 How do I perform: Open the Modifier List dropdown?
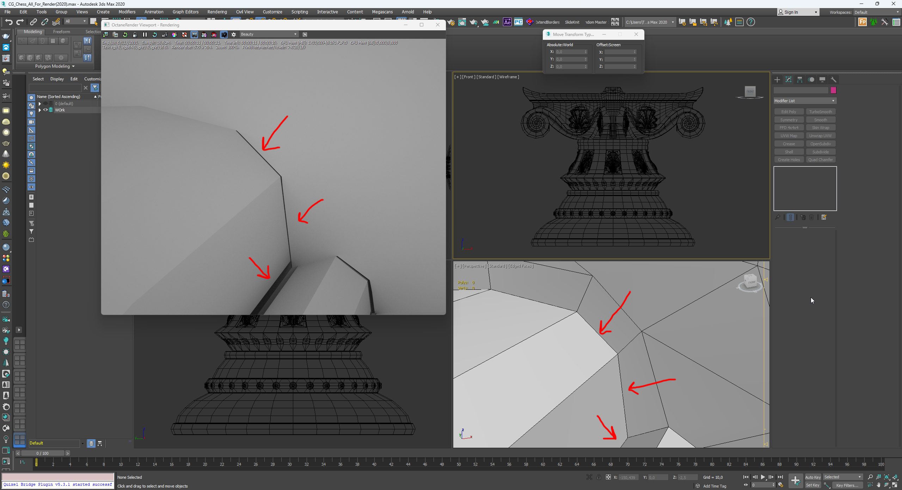coord(805,101)
